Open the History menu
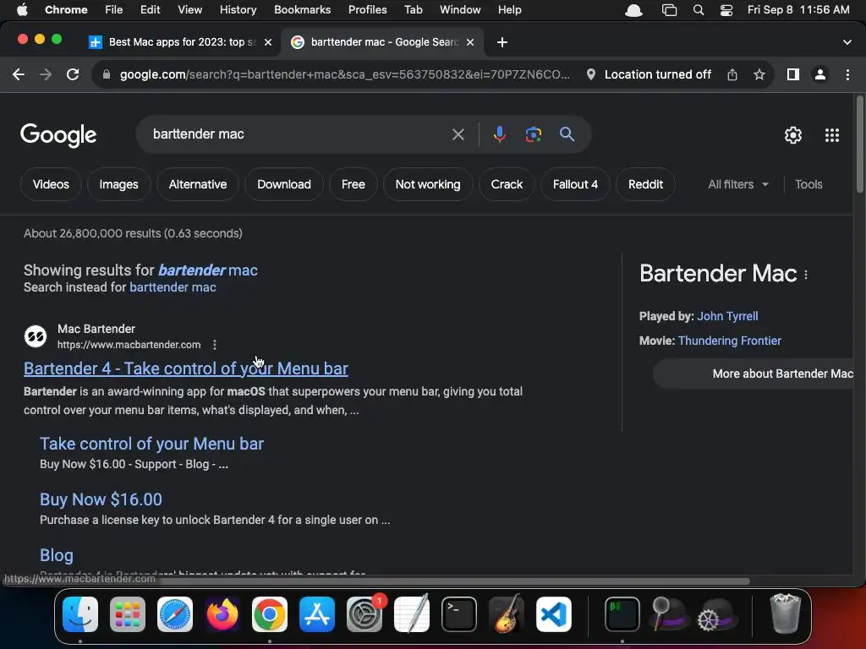 pyautogui.click(x=238, y=10)
